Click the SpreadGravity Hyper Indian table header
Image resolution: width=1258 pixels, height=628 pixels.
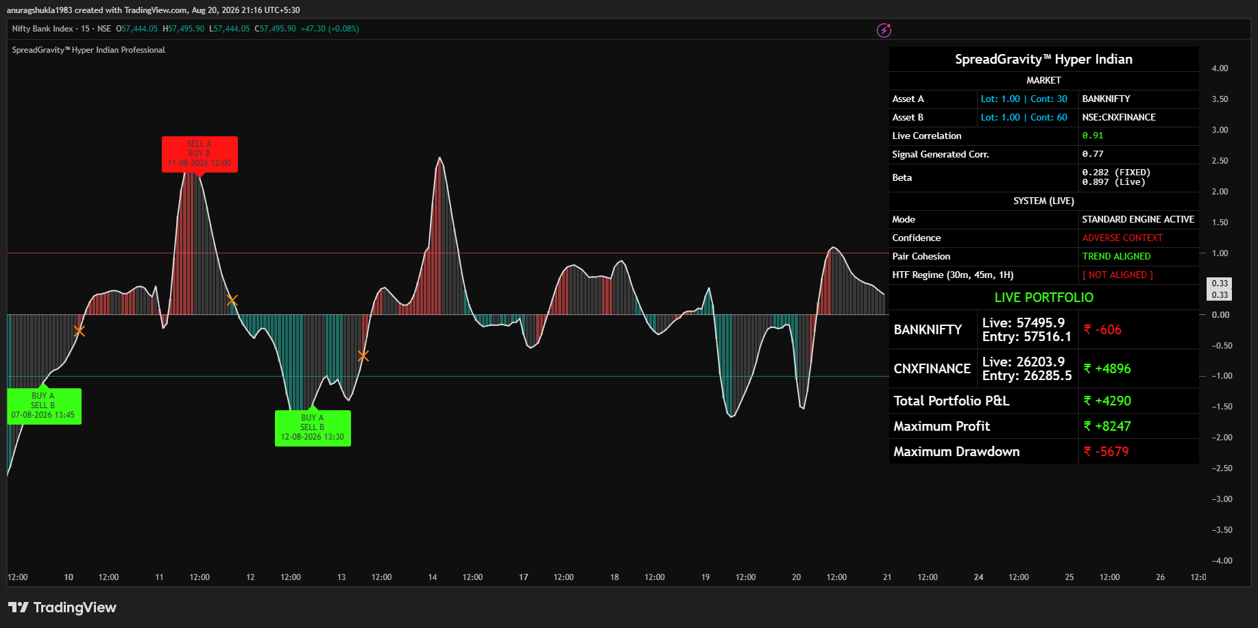click(x=1043, y=59)
